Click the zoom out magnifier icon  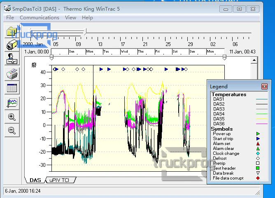click(x=12, y=130)
